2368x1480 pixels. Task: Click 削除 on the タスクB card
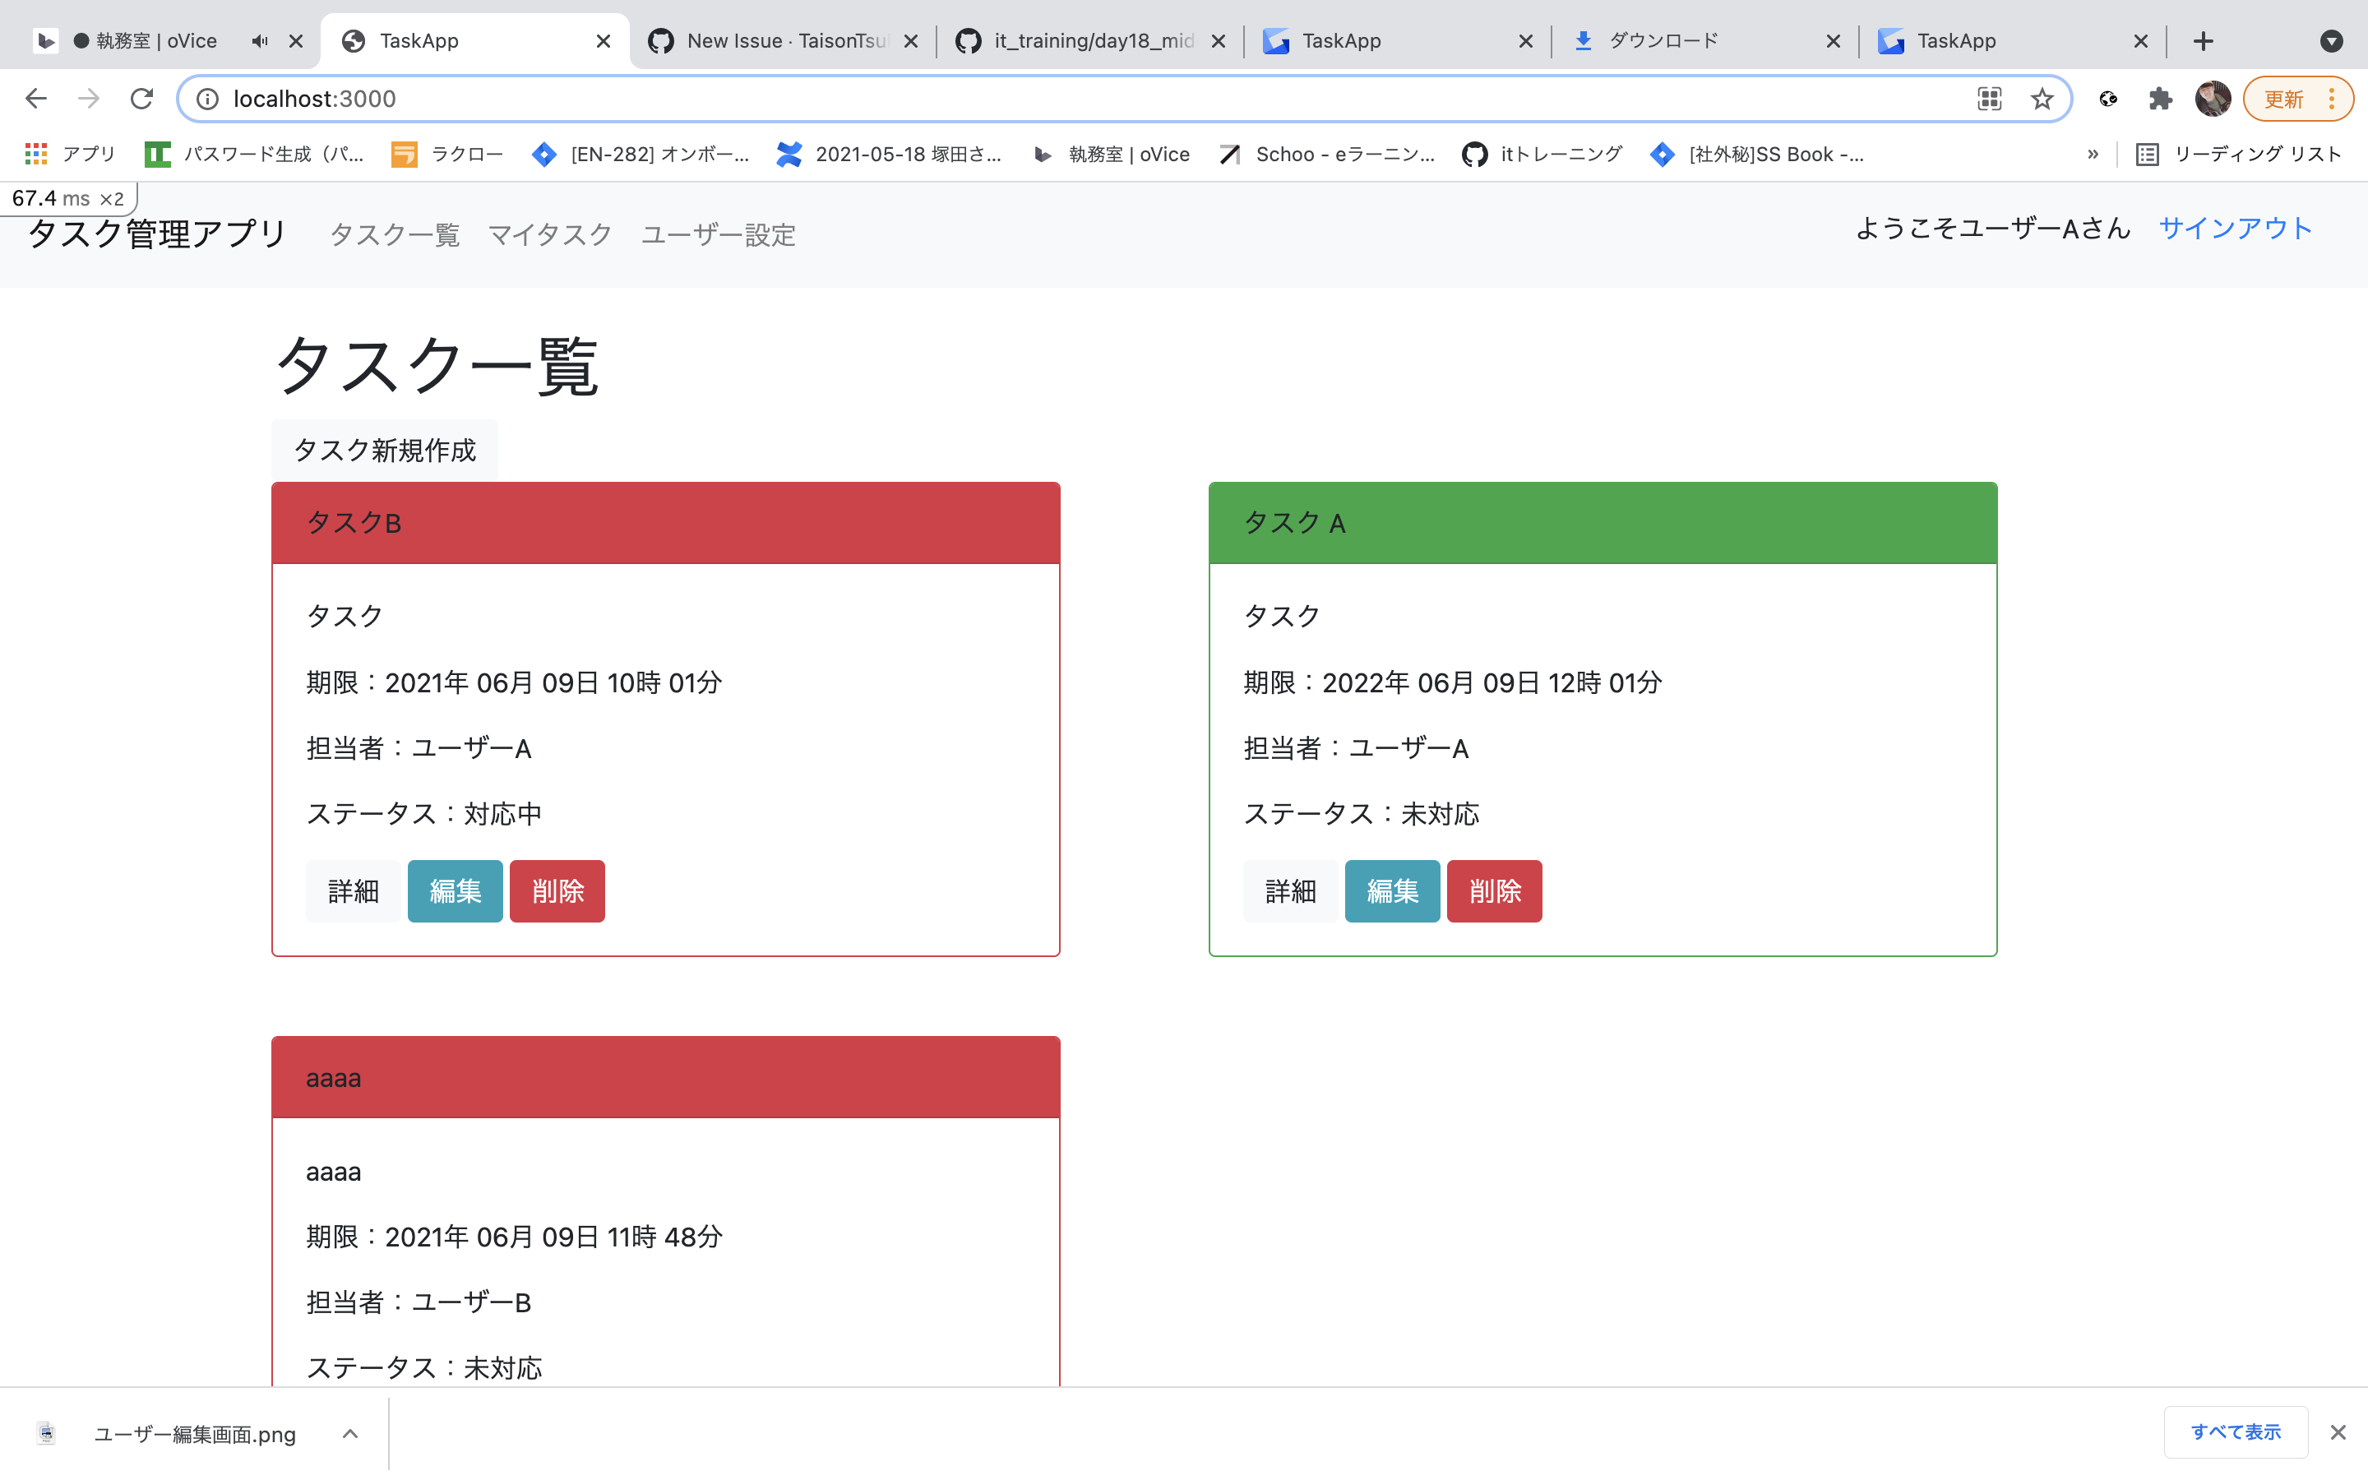click(557, 890)
